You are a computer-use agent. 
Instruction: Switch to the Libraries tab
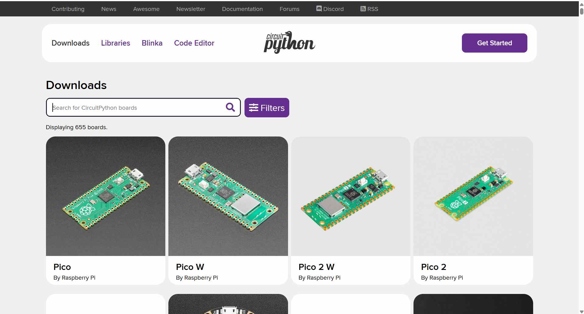pos(116,43)
